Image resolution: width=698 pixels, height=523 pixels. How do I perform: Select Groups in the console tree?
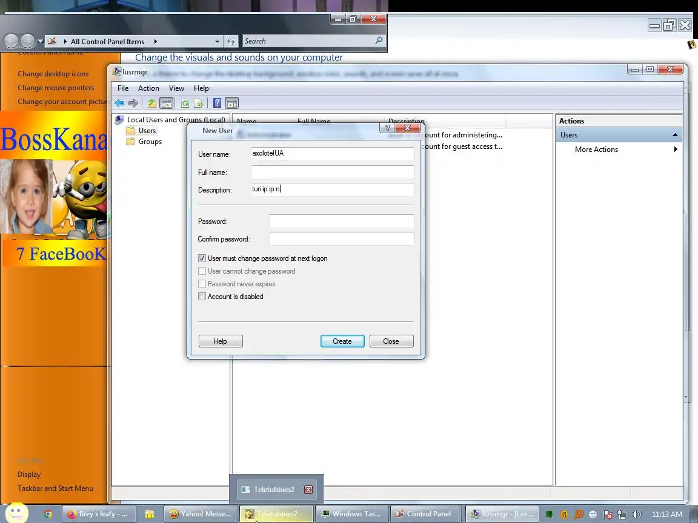[x=150, y=142]
